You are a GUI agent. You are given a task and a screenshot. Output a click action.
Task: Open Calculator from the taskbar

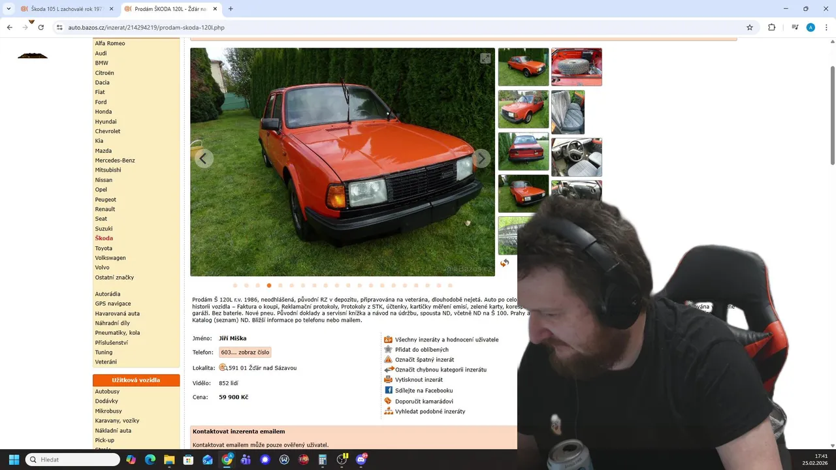[323, 460]
